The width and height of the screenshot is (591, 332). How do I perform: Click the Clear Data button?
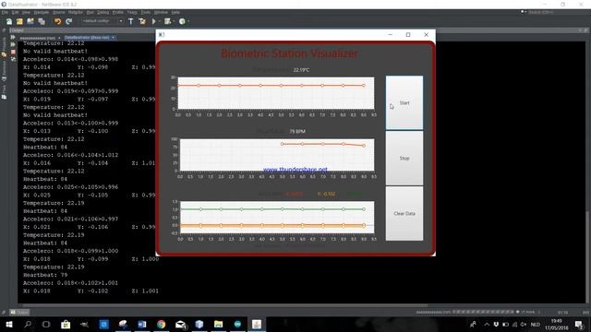404,213
